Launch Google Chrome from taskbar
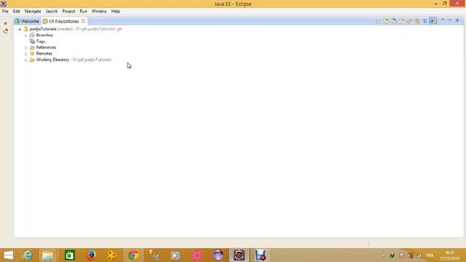The width and height of the screenshot is (466, 262). [133, 255]
